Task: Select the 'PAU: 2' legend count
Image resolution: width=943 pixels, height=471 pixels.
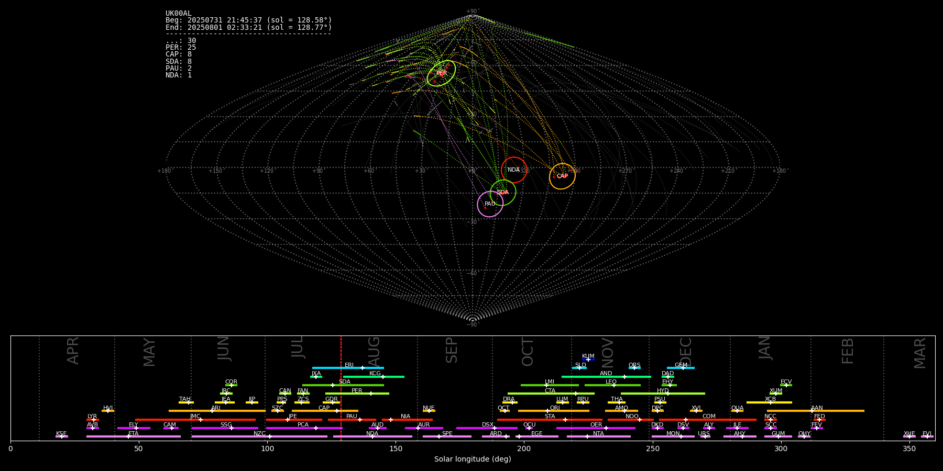Action: (x=179, y=69)
